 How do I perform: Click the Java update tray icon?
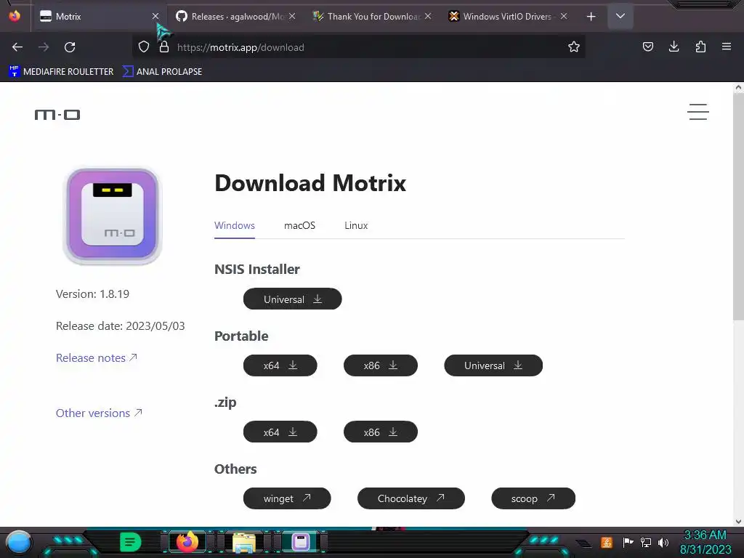pyautogui.click(x=607, y=542)
